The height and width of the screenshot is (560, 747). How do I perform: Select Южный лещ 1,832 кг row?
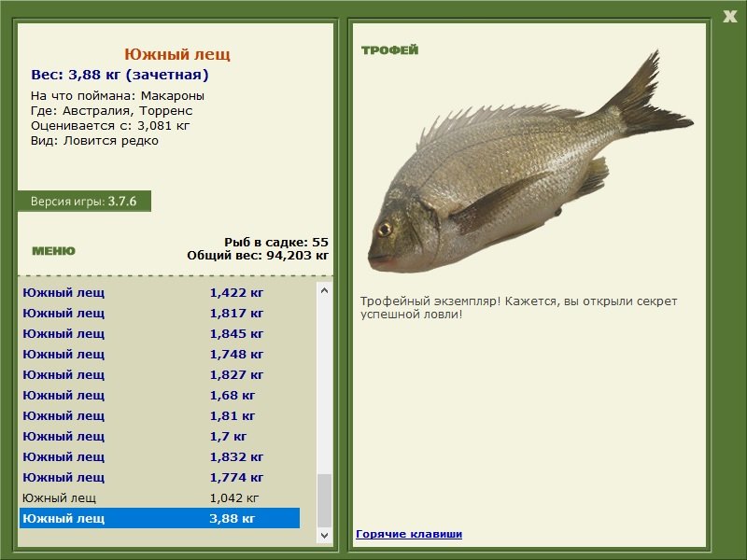coord(160,456)
